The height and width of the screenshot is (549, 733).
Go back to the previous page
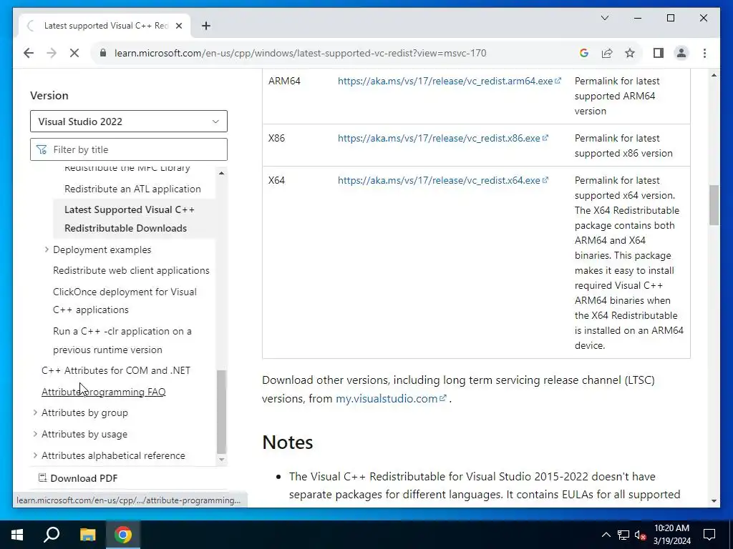click(29, 53)
